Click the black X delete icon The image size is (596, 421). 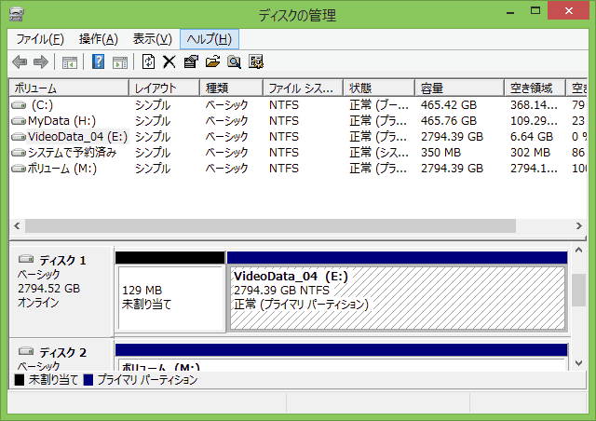point(169,62)
